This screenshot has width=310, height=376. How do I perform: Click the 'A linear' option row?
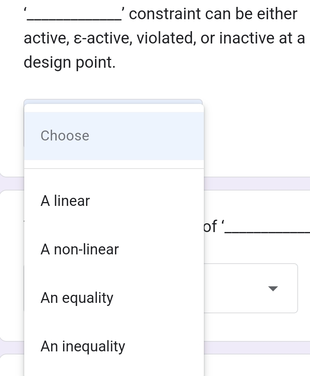(x=113, y=201)
